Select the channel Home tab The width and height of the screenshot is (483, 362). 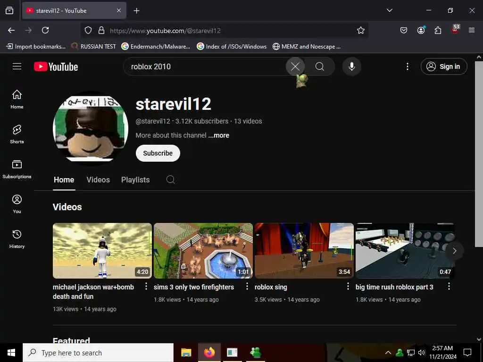click(x=64, y=180)
